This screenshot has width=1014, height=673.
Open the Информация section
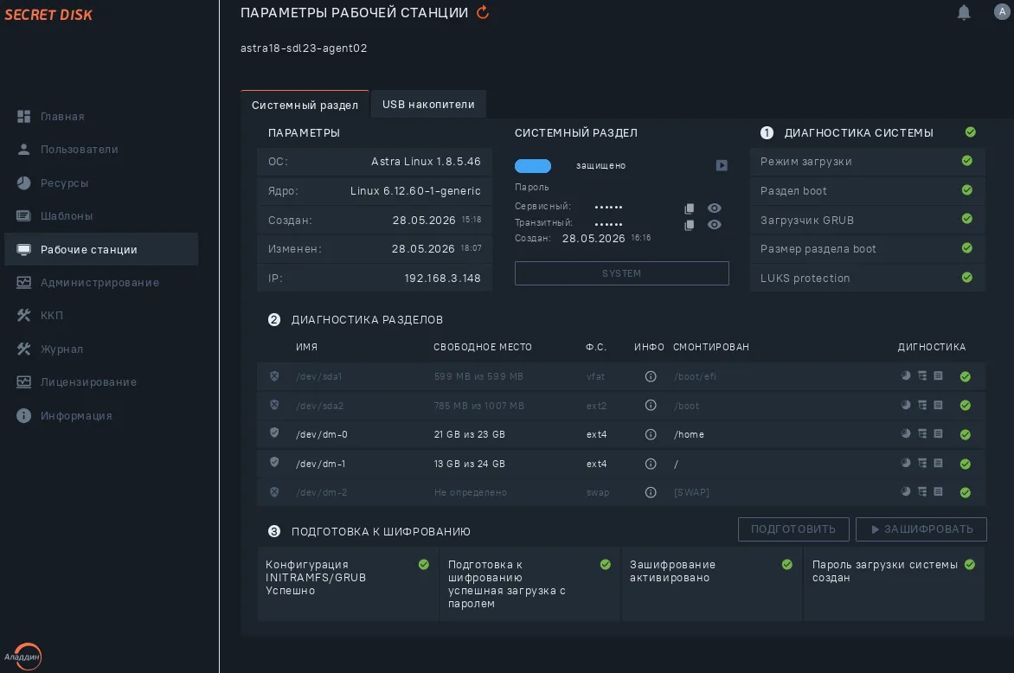[x=64, y=416]
